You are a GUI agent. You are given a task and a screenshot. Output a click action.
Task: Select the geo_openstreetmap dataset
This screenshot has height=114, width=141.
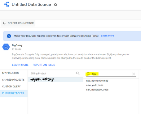tap(97, 81)
